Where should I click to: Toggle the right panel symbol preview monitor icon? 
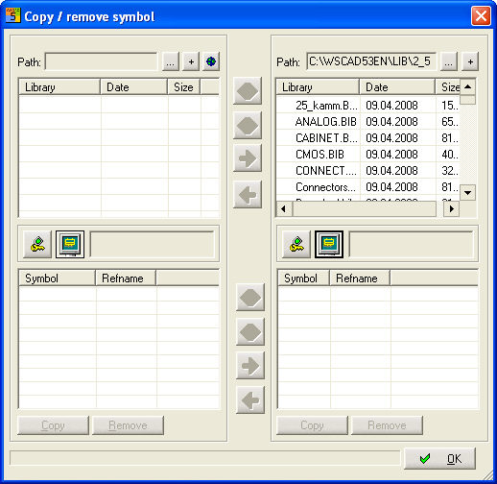(x=329, y=244)
